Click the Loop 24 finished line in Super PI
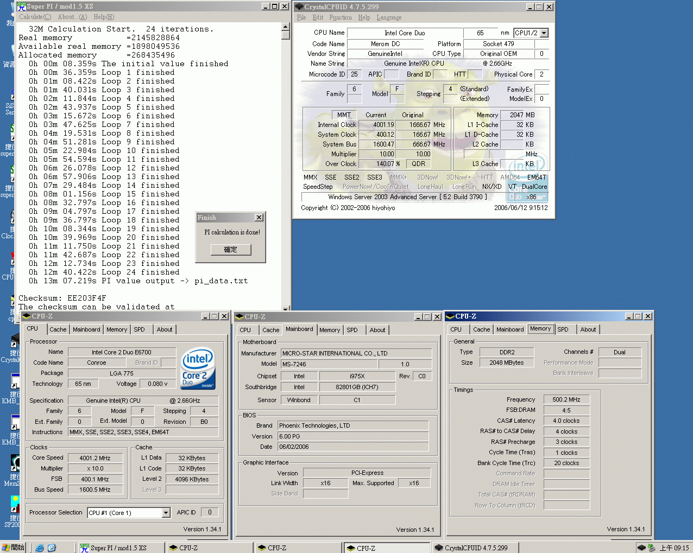 point(104,272)
